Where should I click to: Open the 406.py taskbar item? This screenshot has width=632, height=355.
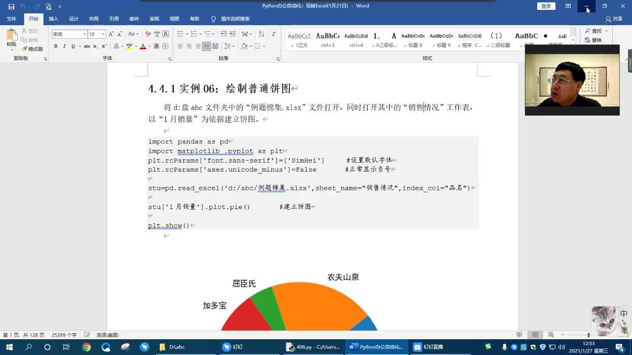click(314, 347)
